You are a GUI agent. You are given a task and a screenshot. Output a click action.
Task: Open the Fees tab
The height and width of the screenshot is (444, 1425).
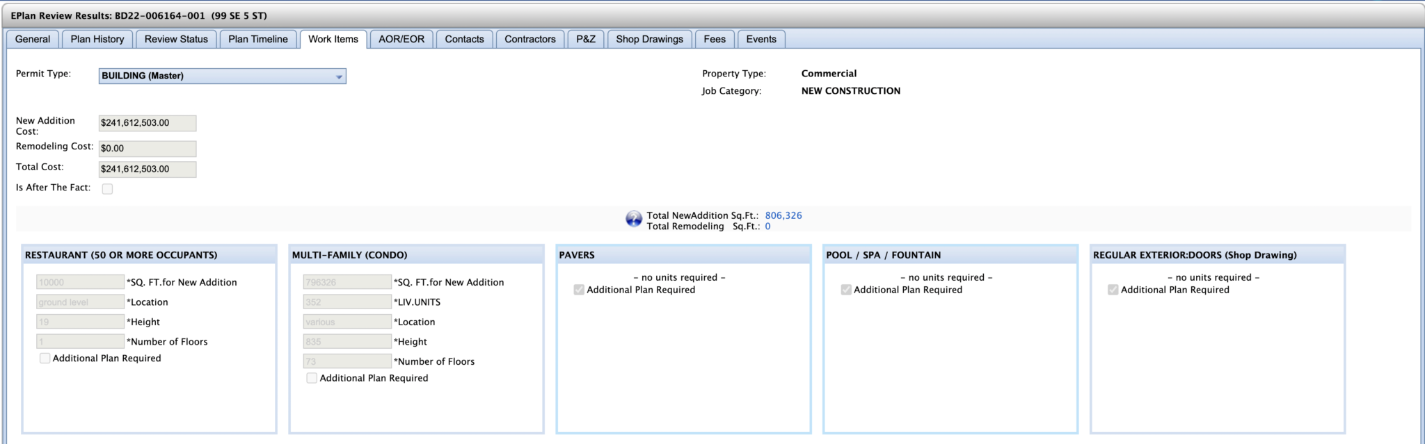[x=714, y=40]
